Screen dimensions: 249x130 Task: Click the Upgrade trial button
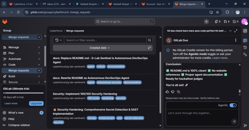point(36,103)
